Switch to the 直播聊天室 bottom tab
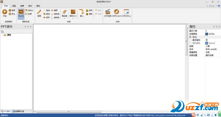Screen dimensions: 221x117 pos(18,112)
